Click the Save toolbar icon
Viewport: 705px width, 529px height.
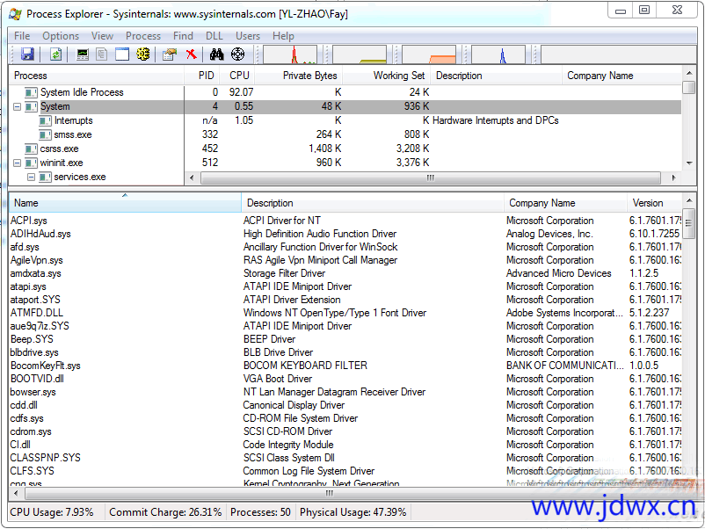coord(27,54)
